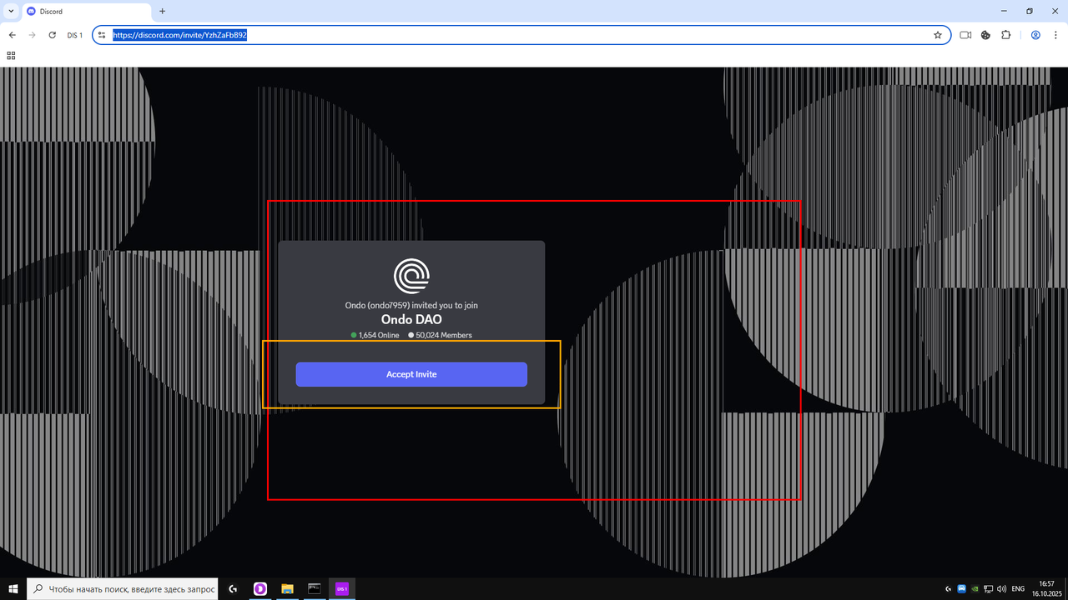Open the network tray icon
1068x600 pixels.
(x=988, y=588)
